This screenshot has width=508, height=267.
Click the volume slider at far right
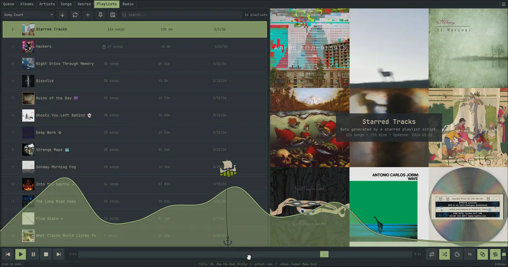(504, 254)
